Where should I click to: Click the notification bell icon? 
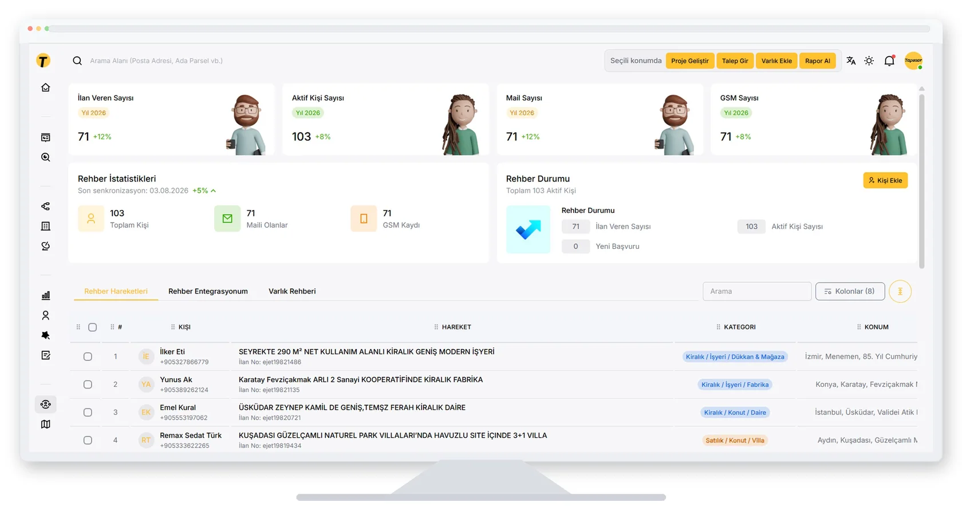[889, 61]
